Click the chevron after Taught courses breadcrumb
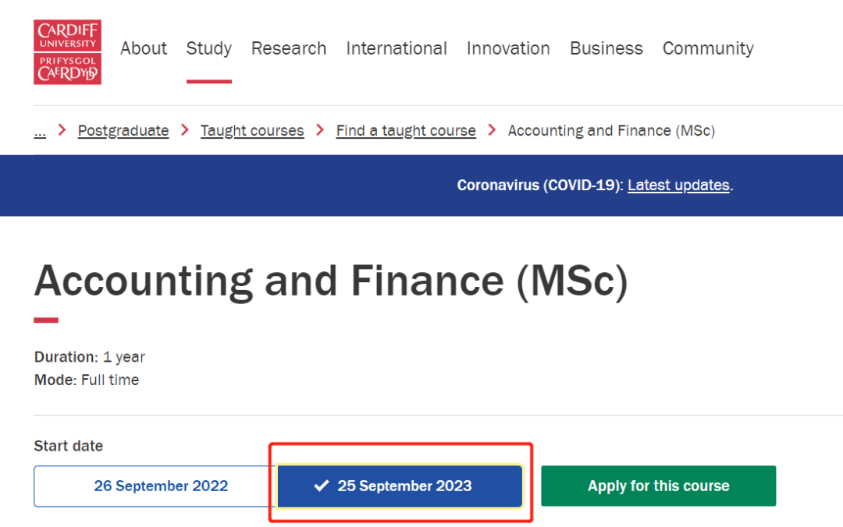Viewport: 843px width, 527px height. (320, 130)
